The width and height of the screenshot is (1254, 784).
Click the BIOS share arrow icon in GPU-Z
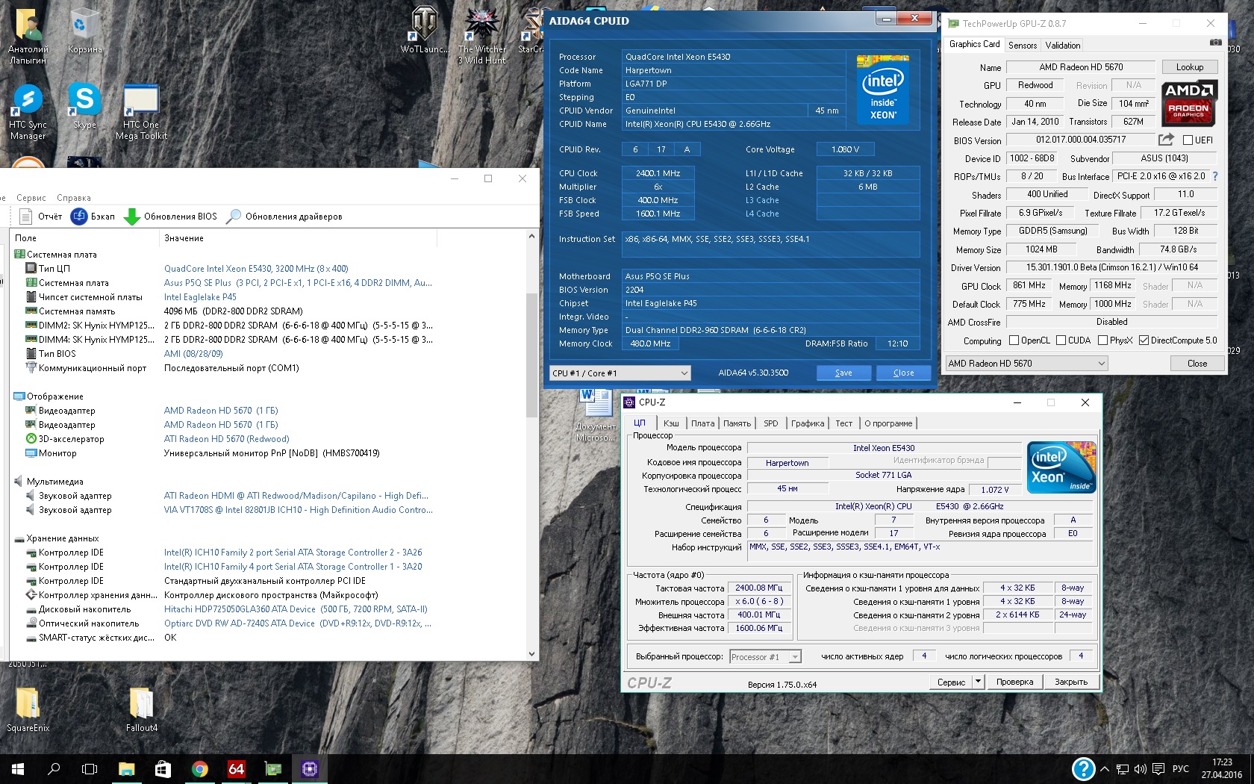1166,140
